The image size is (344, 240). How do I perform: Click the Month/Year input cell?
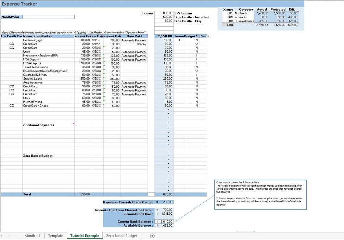pos(49,17)
